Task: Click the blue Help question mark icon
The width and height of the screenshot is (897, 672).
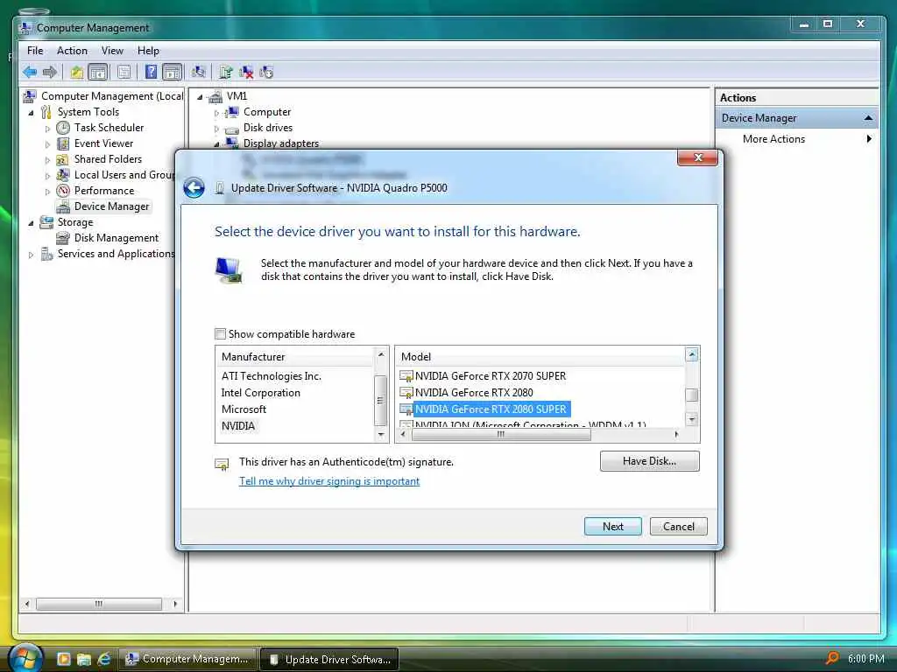Action: [x=151, y=72]
